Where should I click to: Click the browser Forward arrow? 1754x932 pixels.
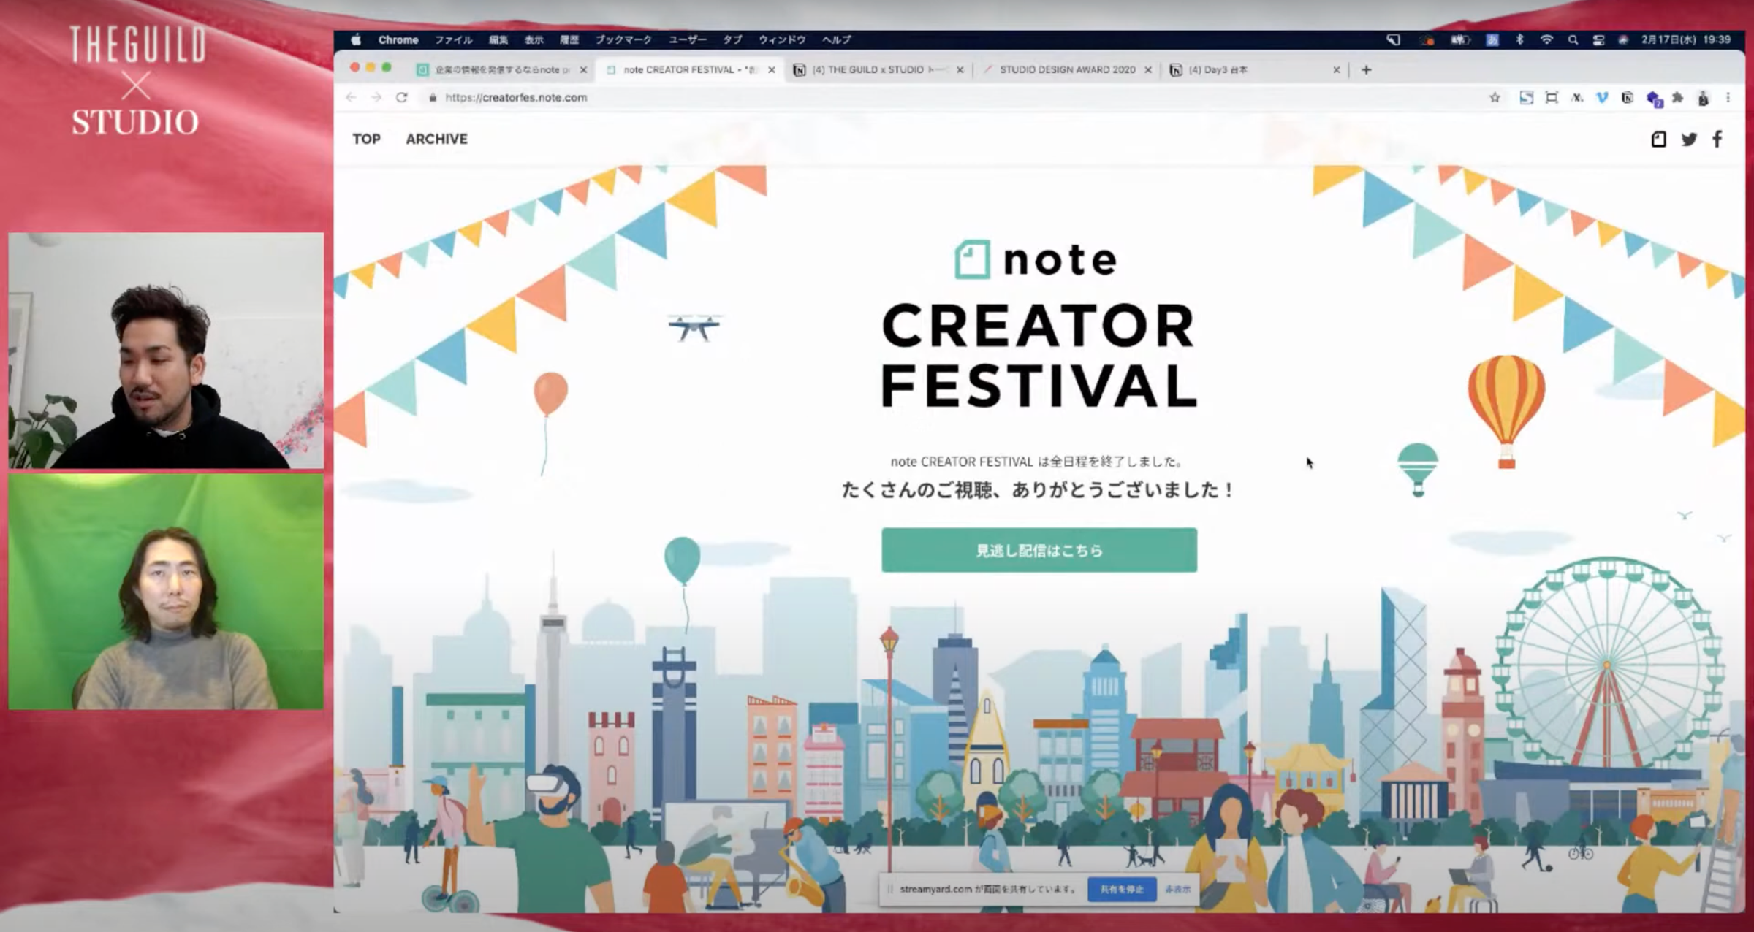[x=376, y=97]
